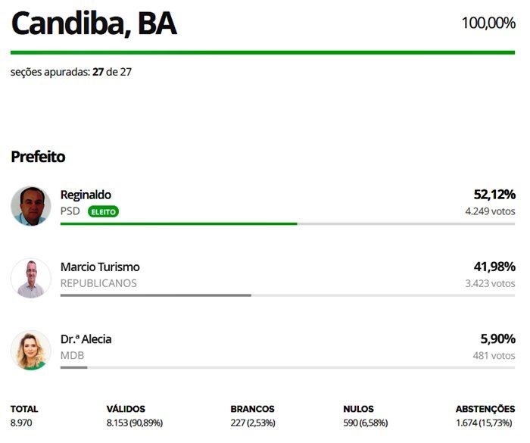Click the VÁLIDOS votes statistic
The height and width of the screenshot is (443, 530).
pos(135,416)
